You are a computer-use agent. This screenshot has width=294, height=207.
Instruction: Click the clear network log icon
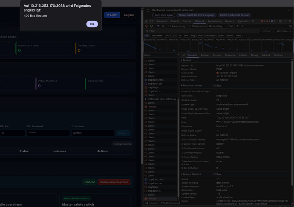[151, 26]
